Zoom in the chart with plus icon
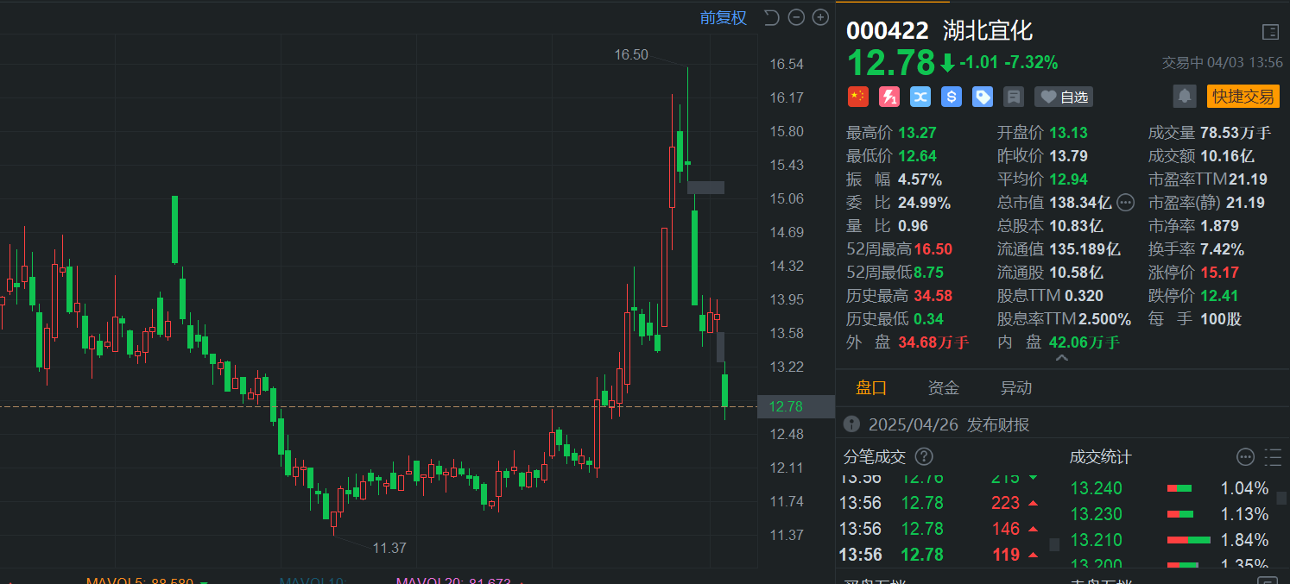This screenshot has width=1290, height=584. pos(820,17)
